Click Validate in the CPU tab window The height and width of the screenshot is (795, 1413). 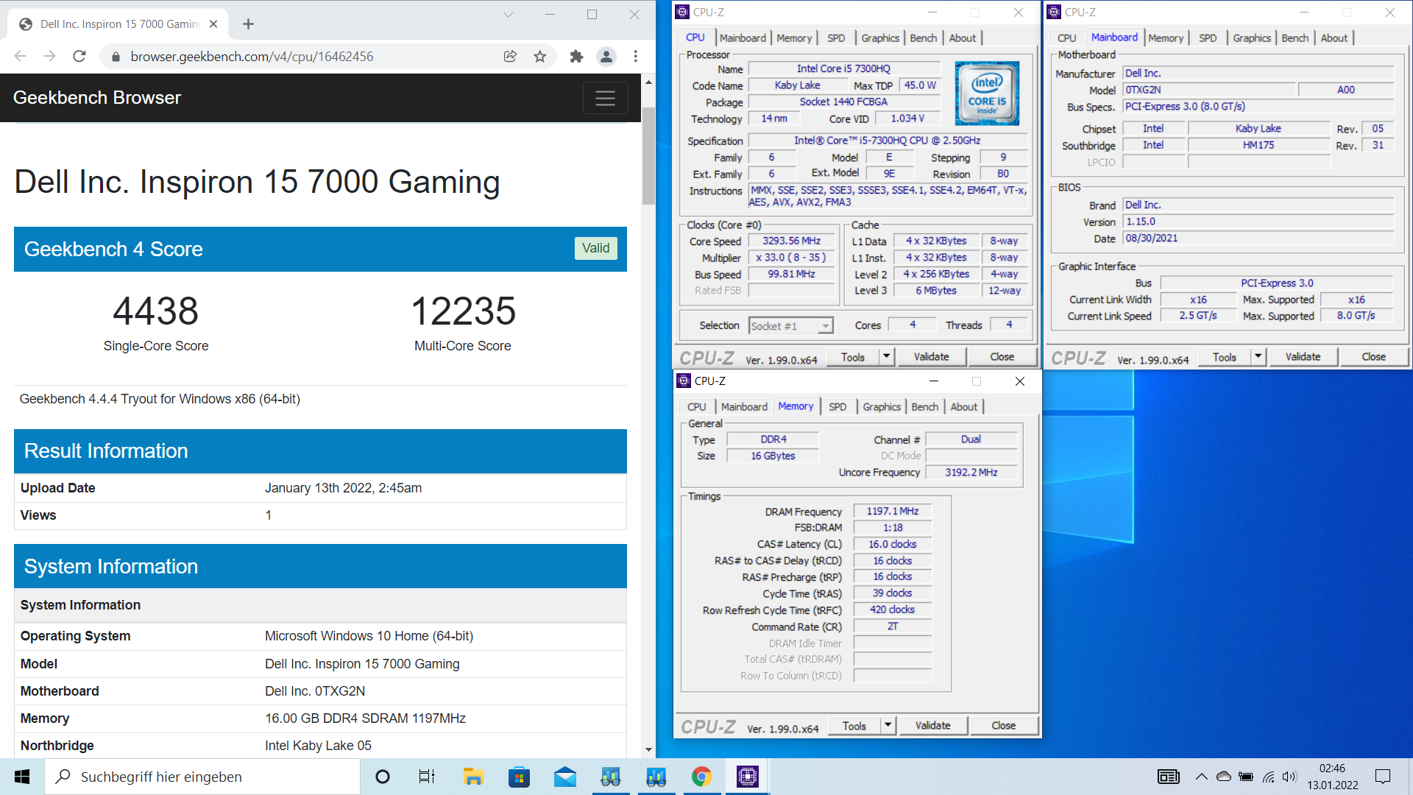click(x=931, y=357)
